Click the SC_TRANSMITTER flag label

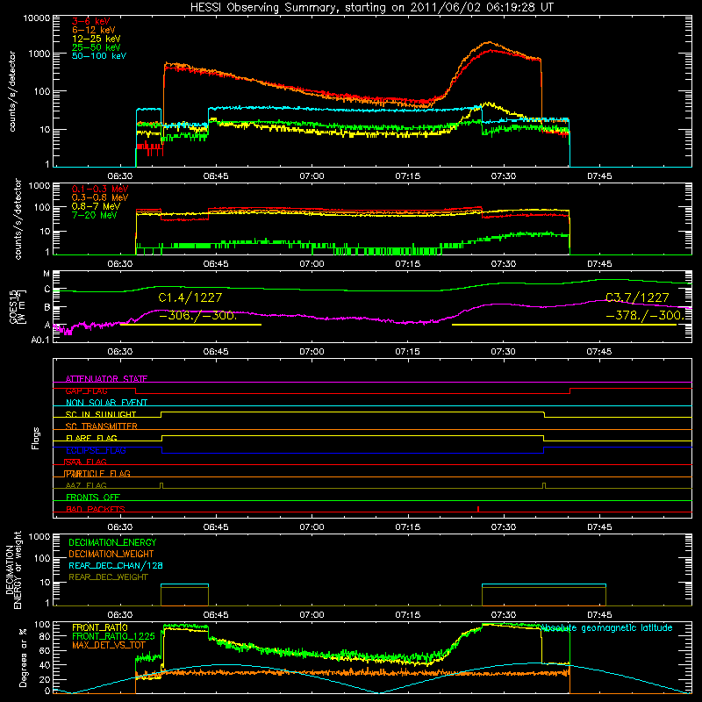tap(101, 426)
